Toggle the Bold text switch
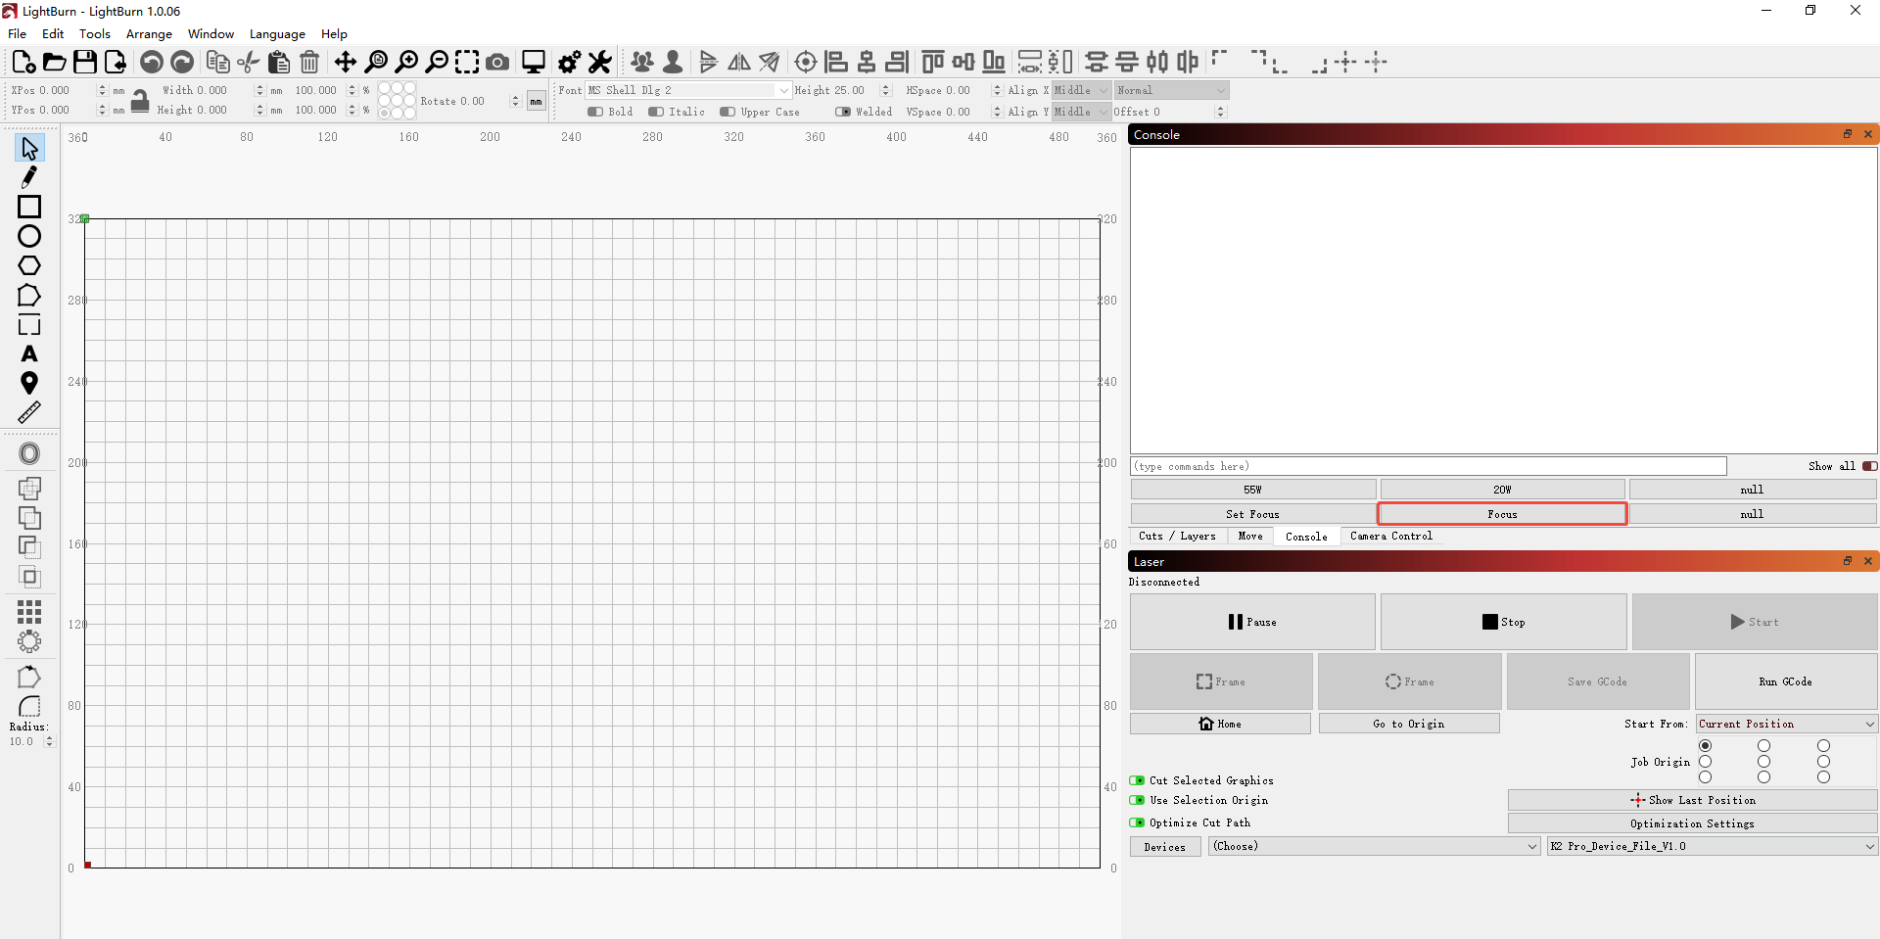 [595, 112]
